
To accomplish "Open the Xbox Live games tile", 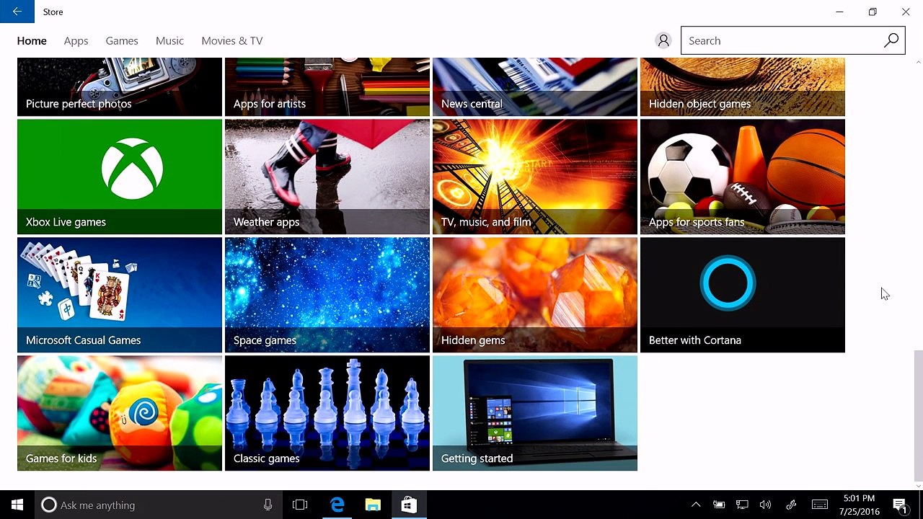I will (120, 177).
